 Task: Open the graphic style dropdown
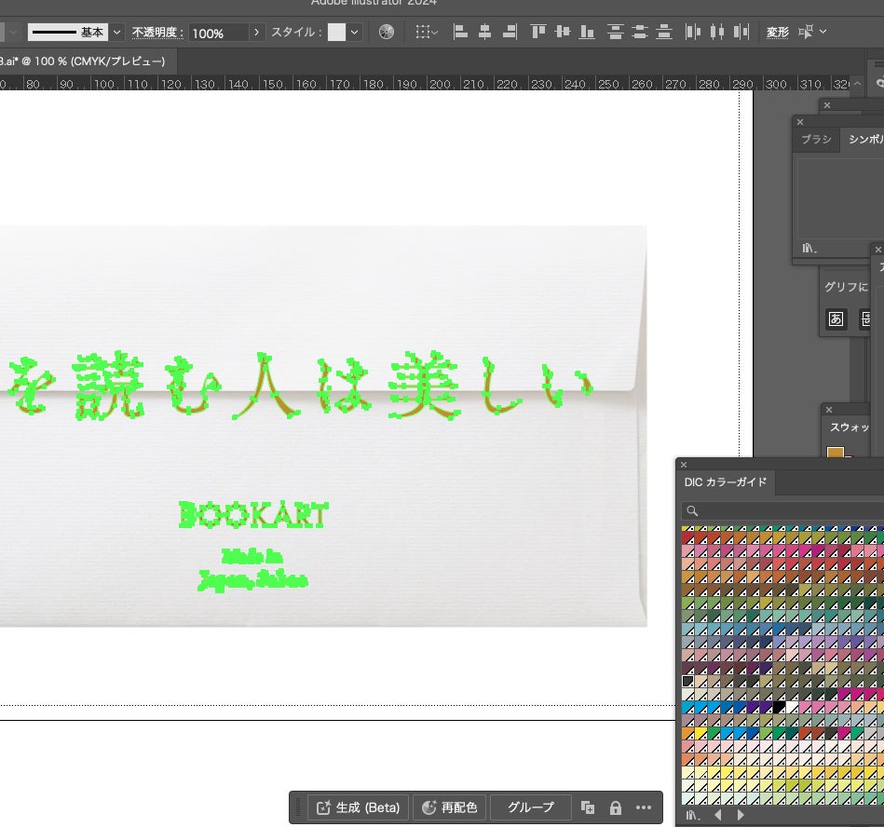click(355, 32)
